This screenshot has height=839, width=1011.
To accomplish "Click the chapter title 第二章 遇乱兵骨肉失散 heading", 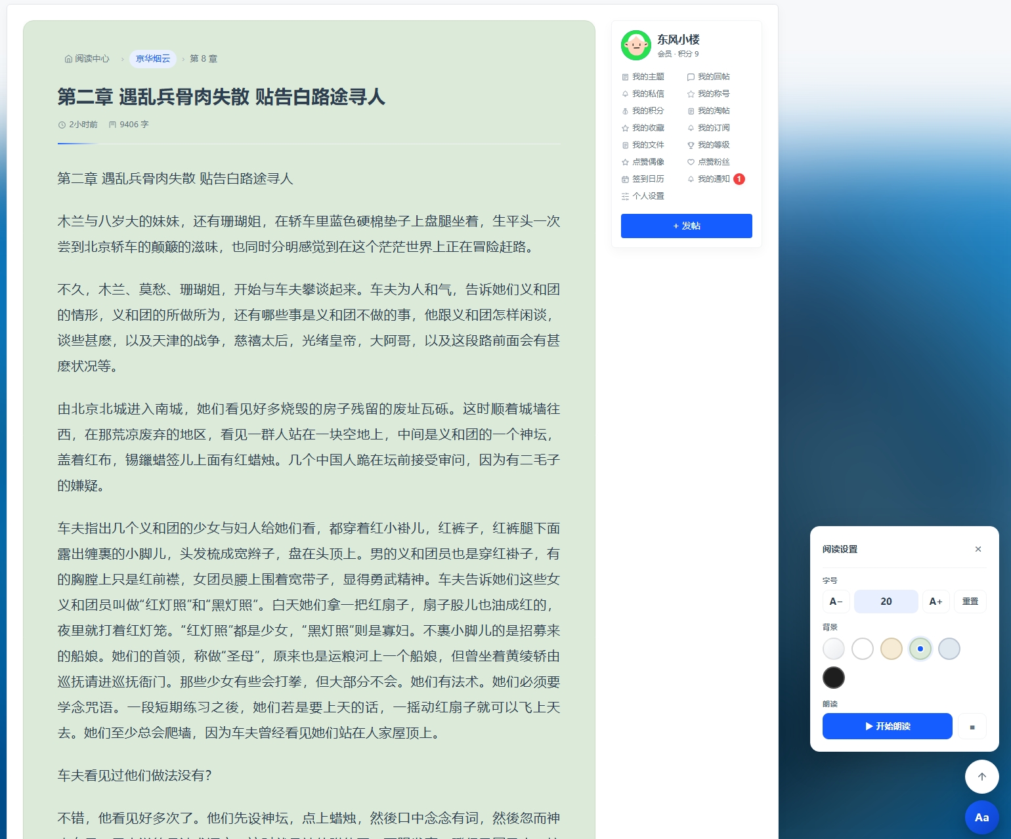I will click(x=221, y=97).
